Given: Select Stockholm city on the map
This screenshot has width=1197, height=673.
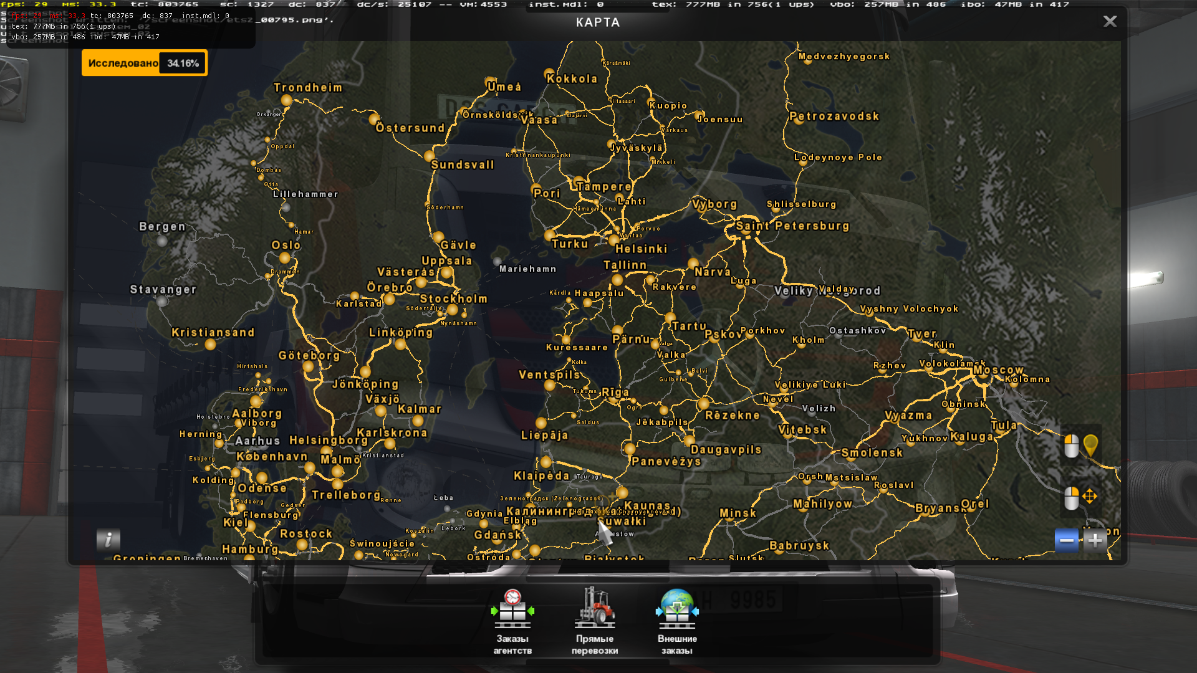Looking at the screenshot, I should (x=453, y=310).
